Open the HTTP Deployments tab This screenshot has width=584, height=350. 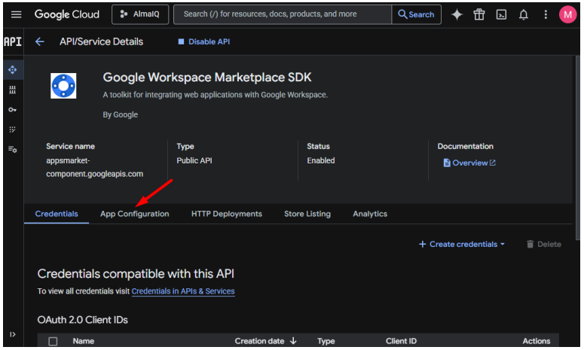pyautogui.click(x=227, y=214)
